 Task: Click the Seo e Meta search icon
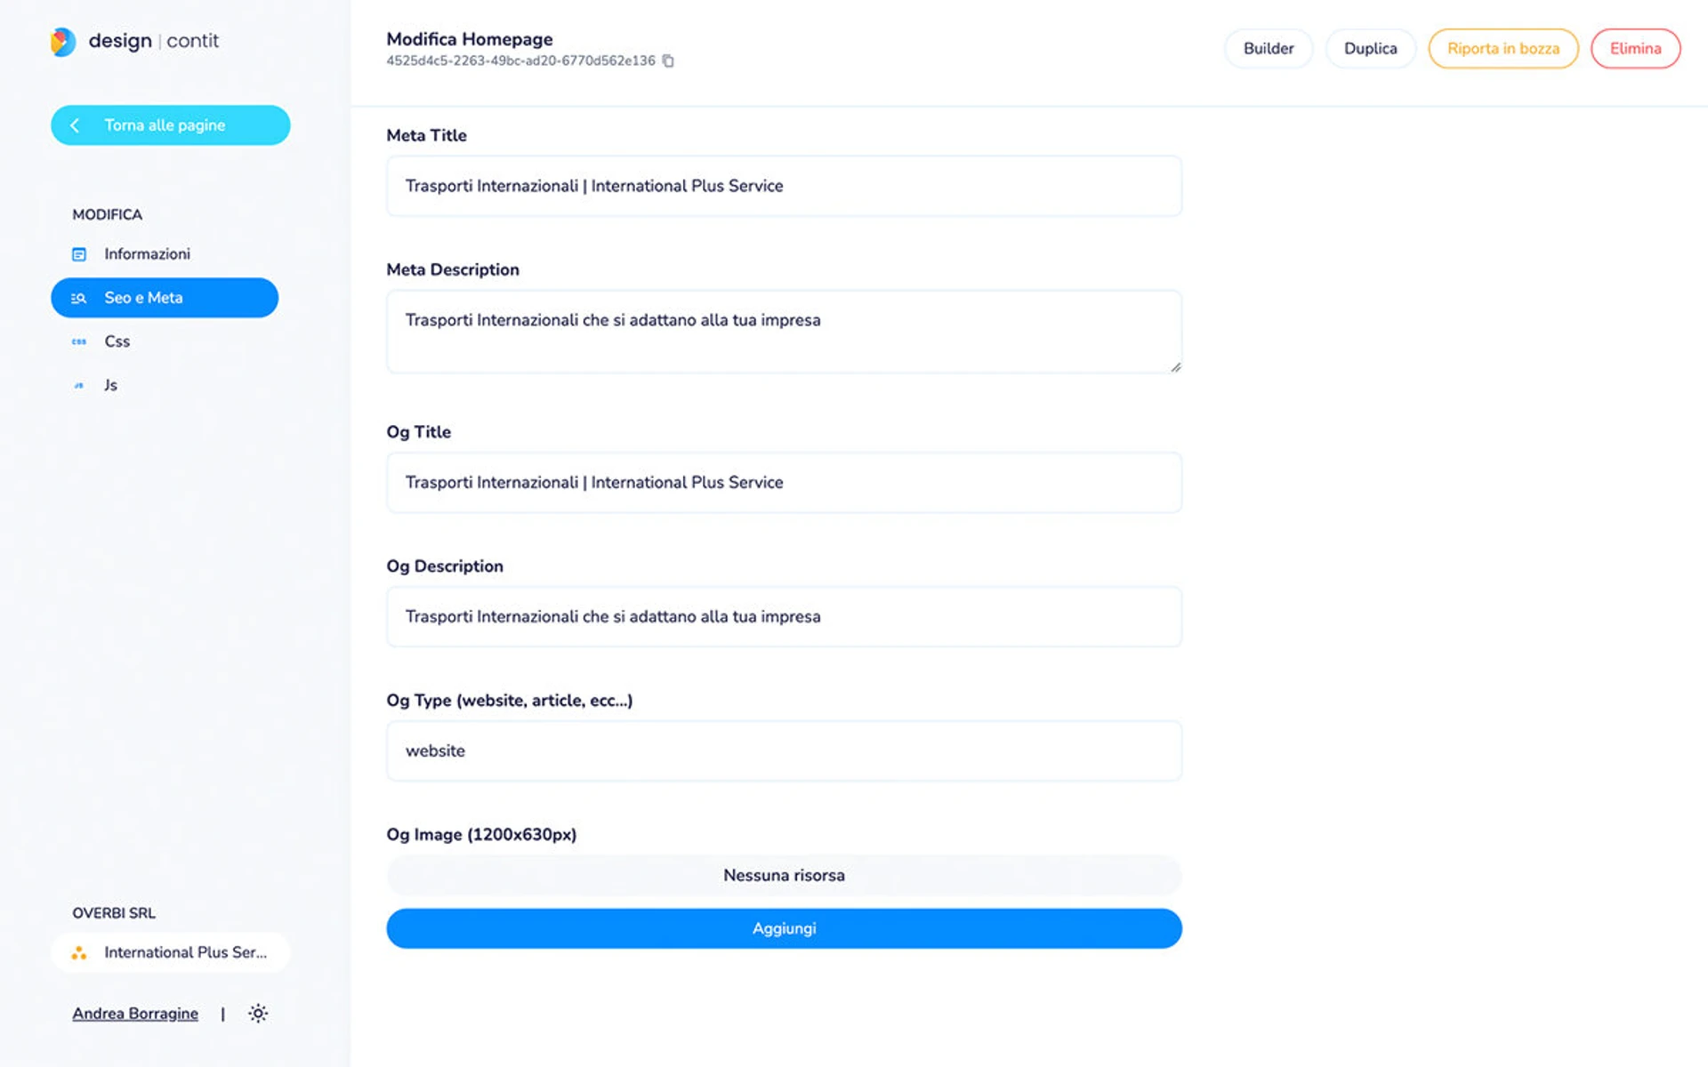tap(79, 298)
